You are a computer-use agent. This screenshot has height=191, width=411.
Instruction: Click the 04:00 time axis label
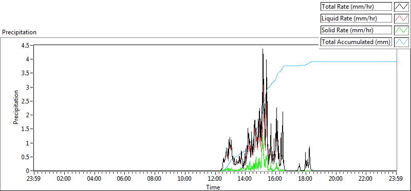95,179
